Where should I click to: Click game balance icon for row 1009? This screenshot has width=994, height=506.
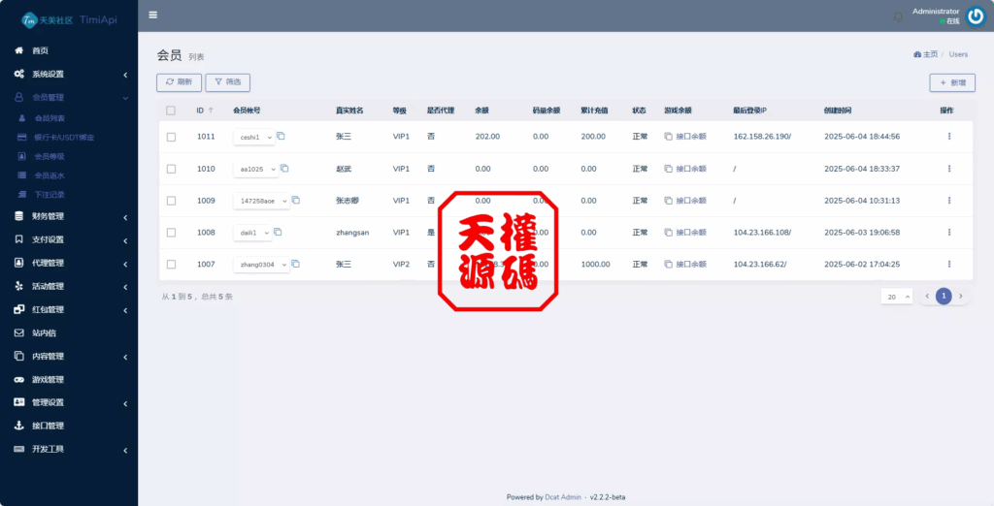(668, 200)
